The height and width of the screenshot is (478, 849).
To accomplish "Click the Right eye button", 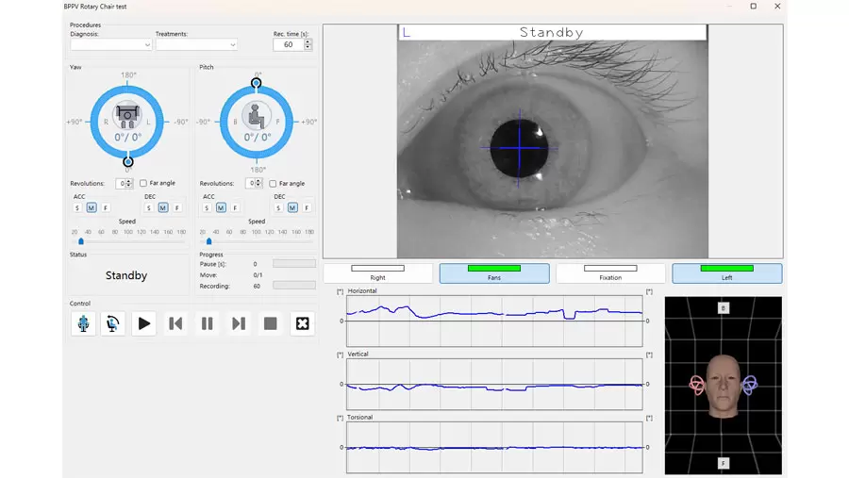I will 377,272.
